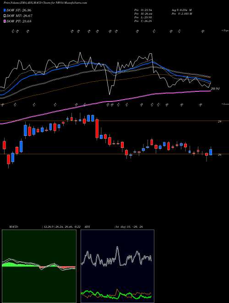Click the magenta DOW PT legend swatch
Screen dimensions: 229x303
(5, 21)
